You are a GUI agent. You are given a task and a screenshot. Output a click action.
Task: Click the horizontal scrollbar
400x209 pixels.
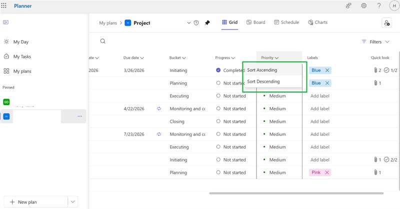point(296,193)
